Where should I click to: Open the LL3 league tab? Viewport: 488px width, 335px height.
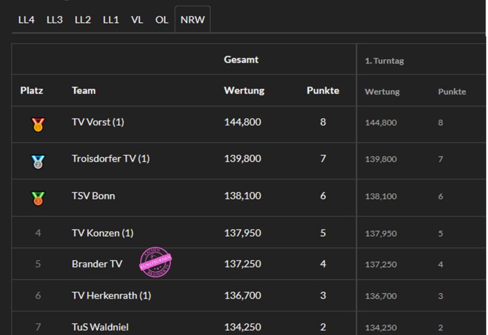pyautogui.click(x=54, y=19)
